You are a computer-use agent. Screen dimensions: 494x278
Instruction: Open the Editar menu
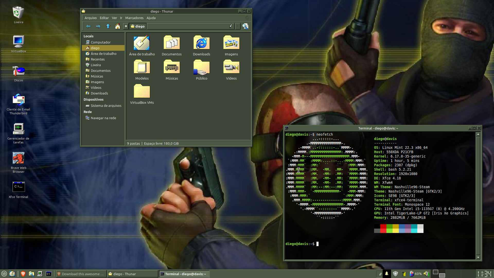pyautogui.click(x=104, y=18)
